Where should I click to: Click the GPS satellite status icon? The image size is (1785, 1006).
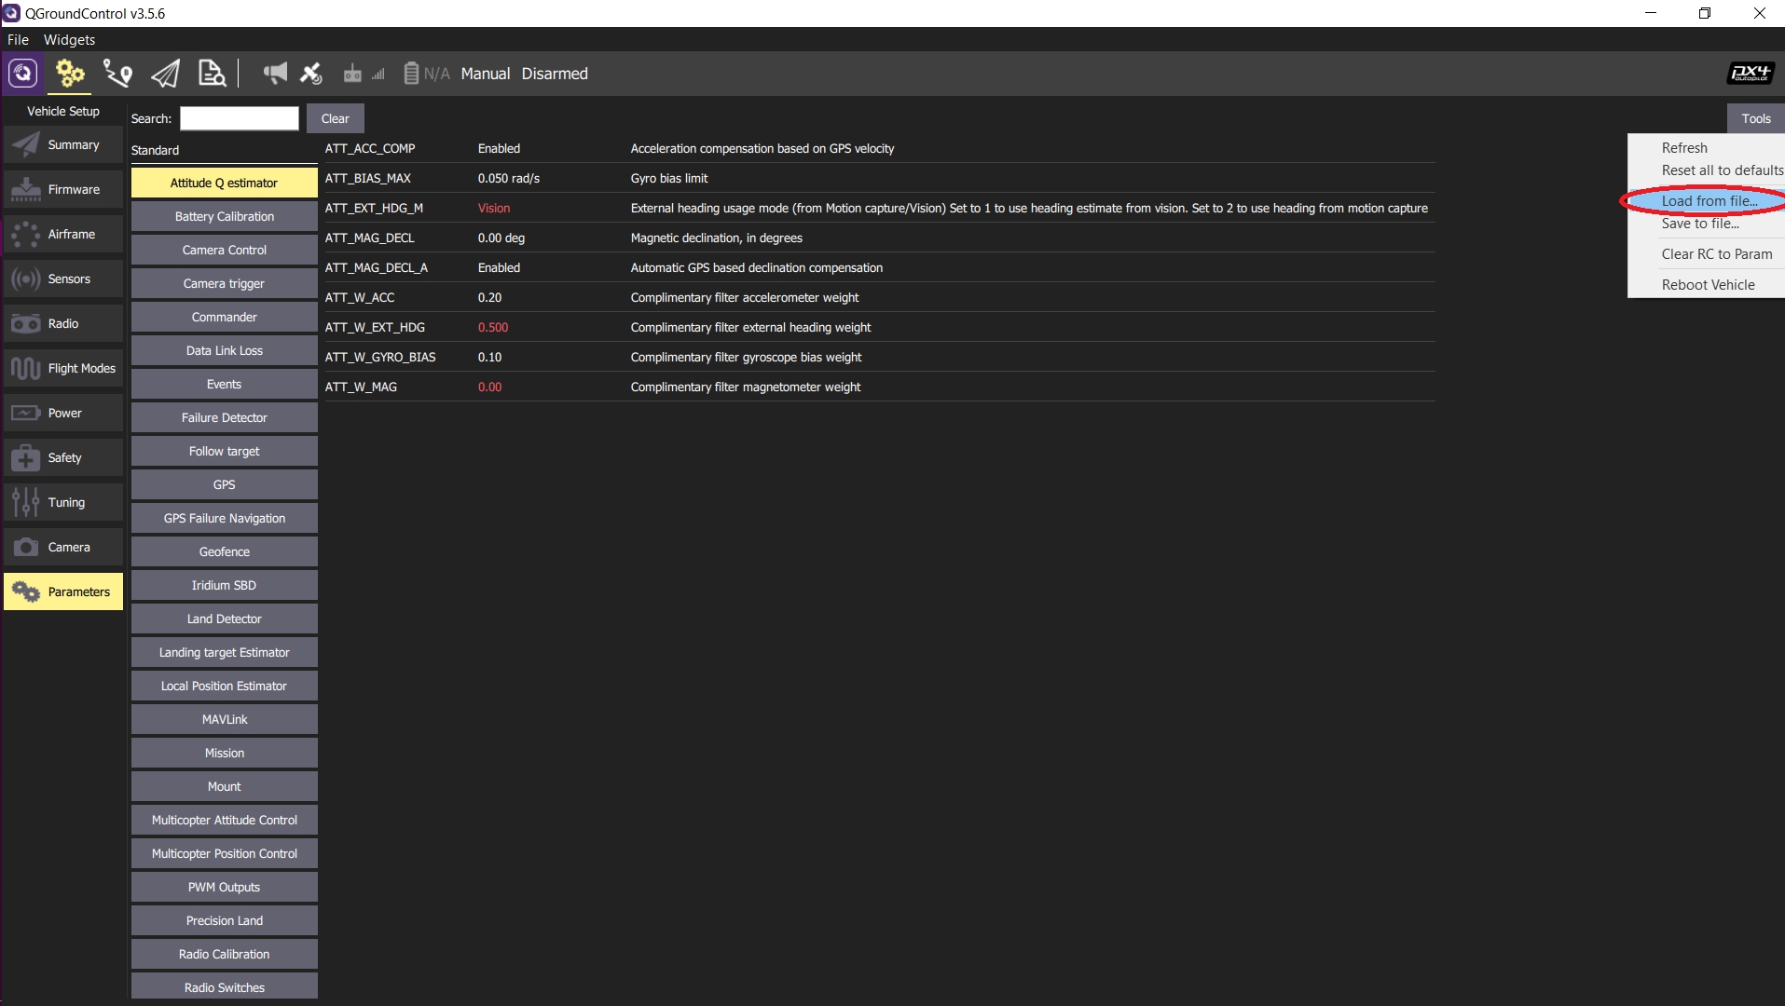point(311,74)
